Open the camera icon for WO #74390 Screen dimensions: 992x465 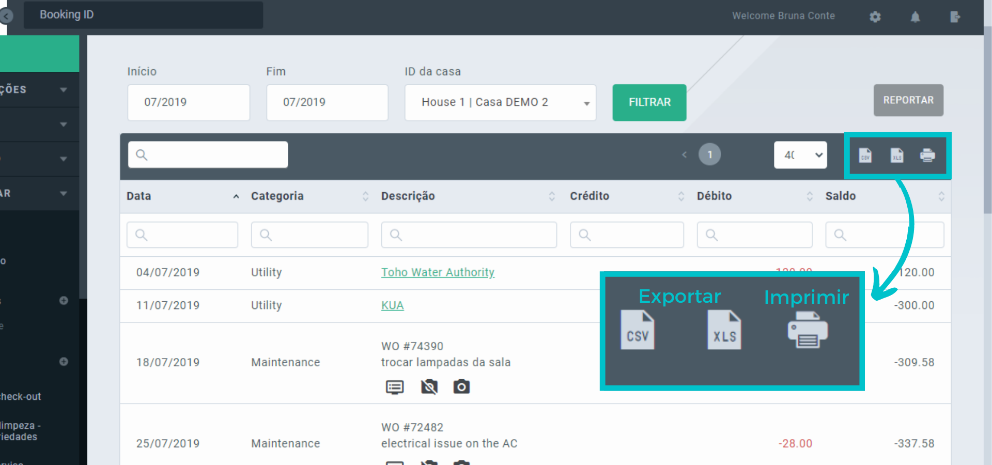tap(461, 386)
